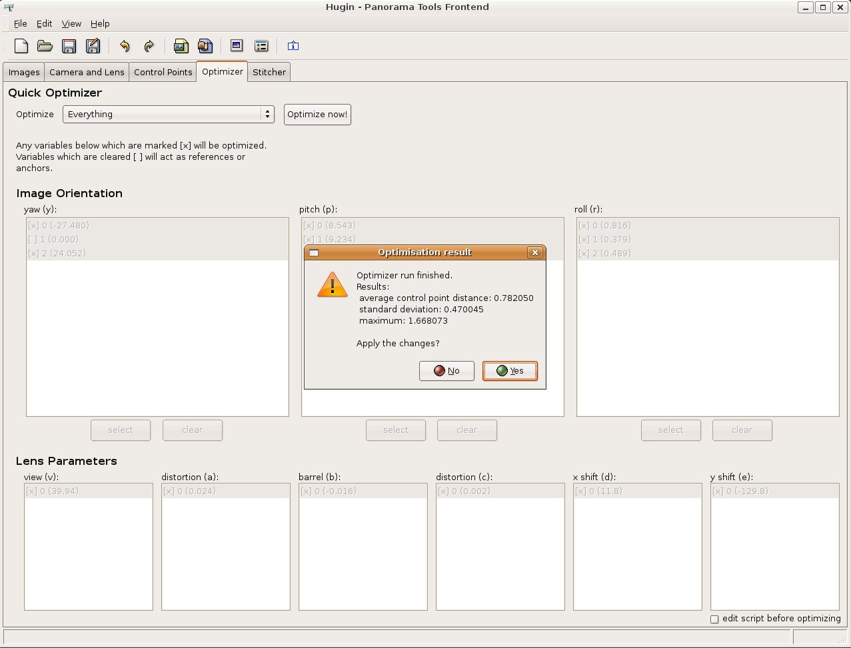
Task: Select pitch entry 0 (8.543)
Action: pos(432,225)
